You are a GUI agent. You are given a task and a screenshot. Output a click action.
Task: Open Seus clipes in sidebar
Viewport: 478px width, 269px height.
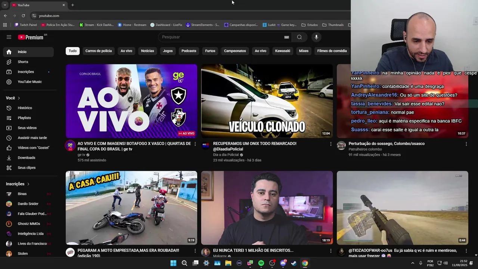[28, 168]
